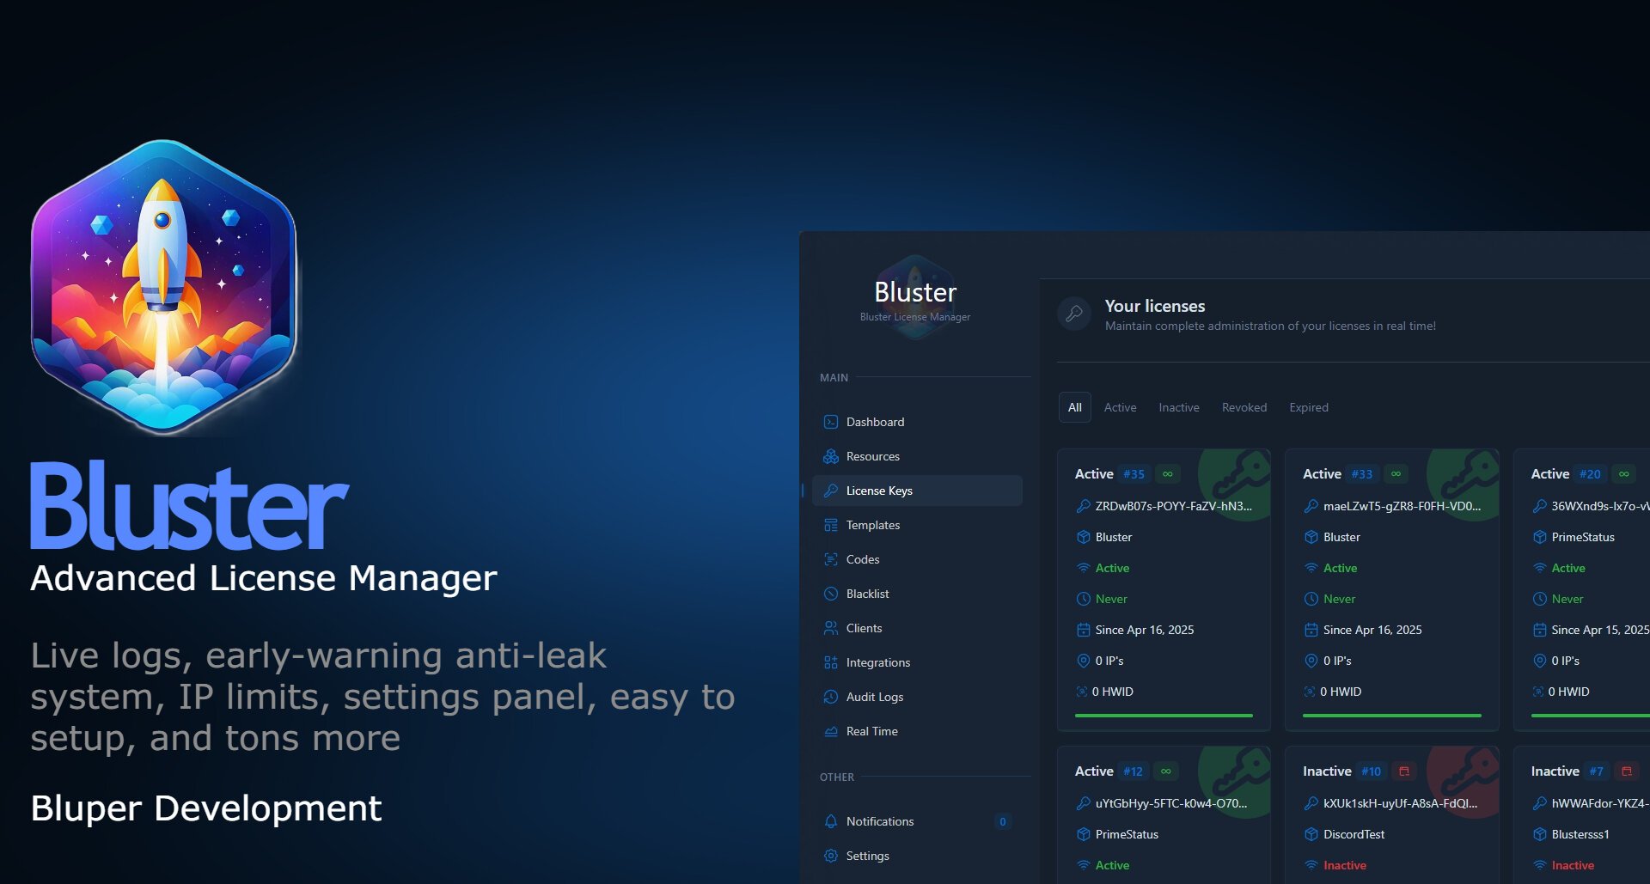This screenshot has height=884, width=1650.
Task: Open the Dashboard sidebar item
Action: 917,422
